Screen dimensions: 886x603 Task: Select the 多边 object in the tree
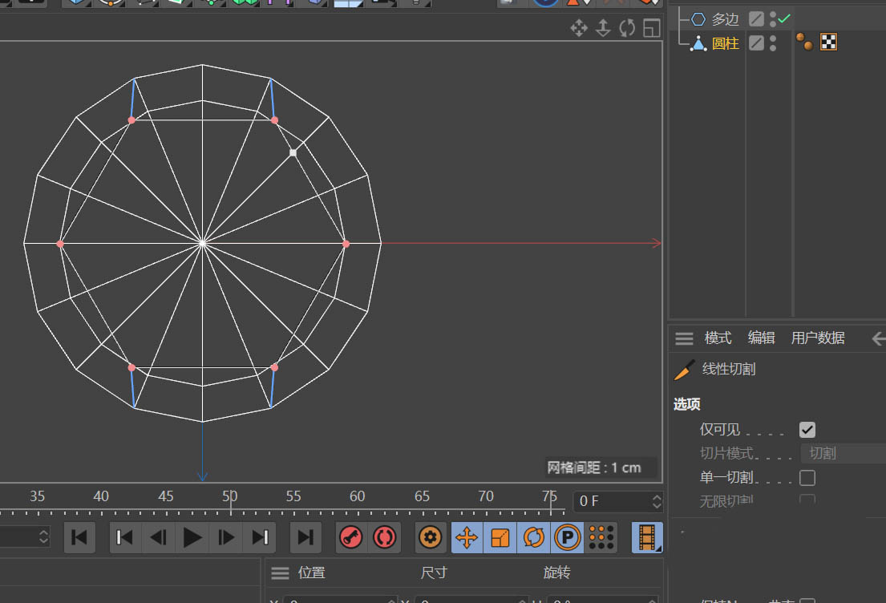point(725,19)
